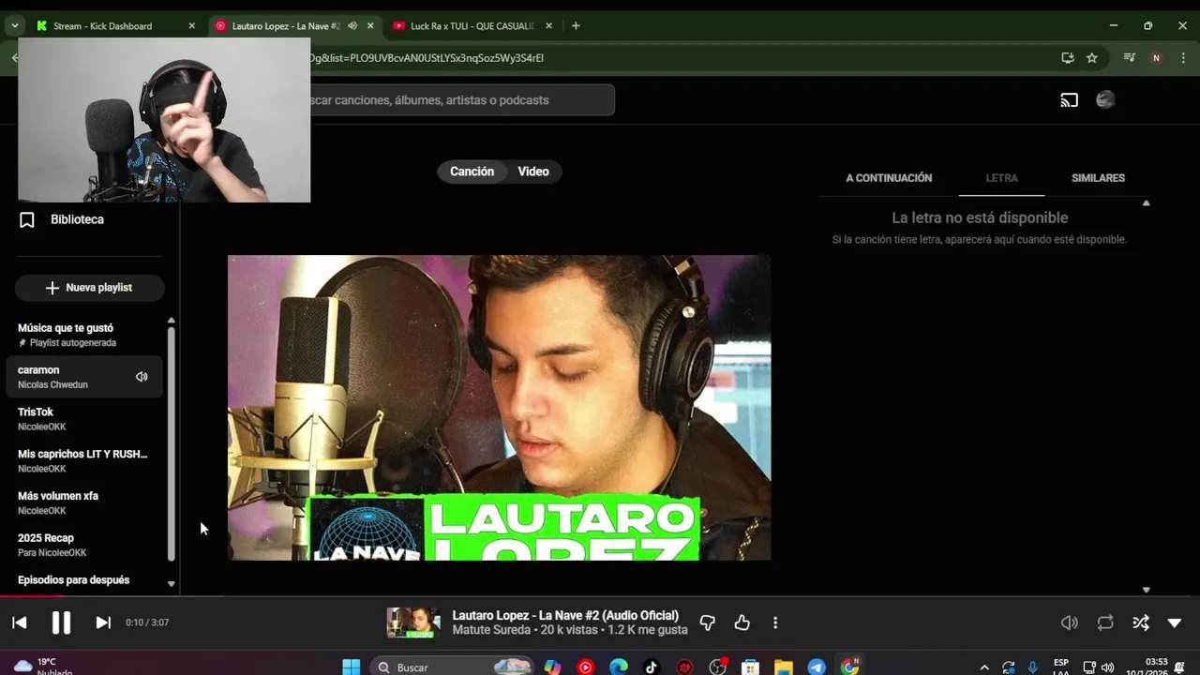
Task: Like the song with thumbs up
Action: (x=742, y=622)
